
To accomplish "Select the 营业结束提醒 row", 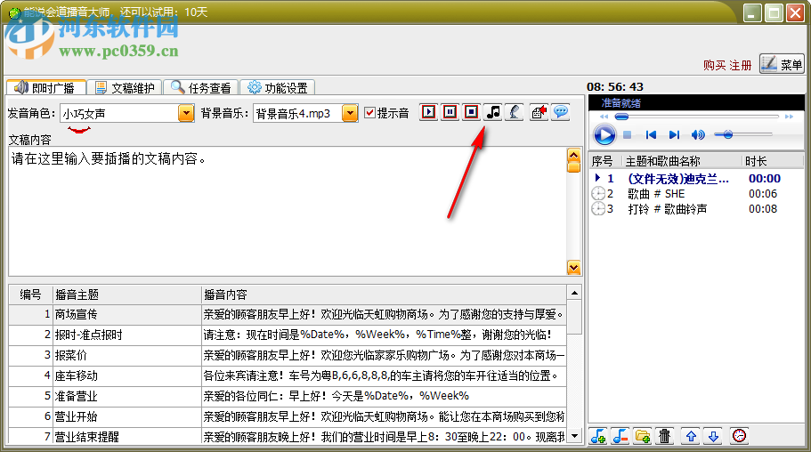I will 288,437.
